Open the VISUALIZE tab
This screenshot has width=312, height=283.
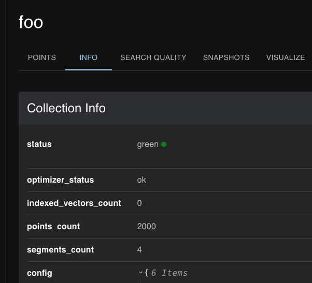click(x=286, y=57)
